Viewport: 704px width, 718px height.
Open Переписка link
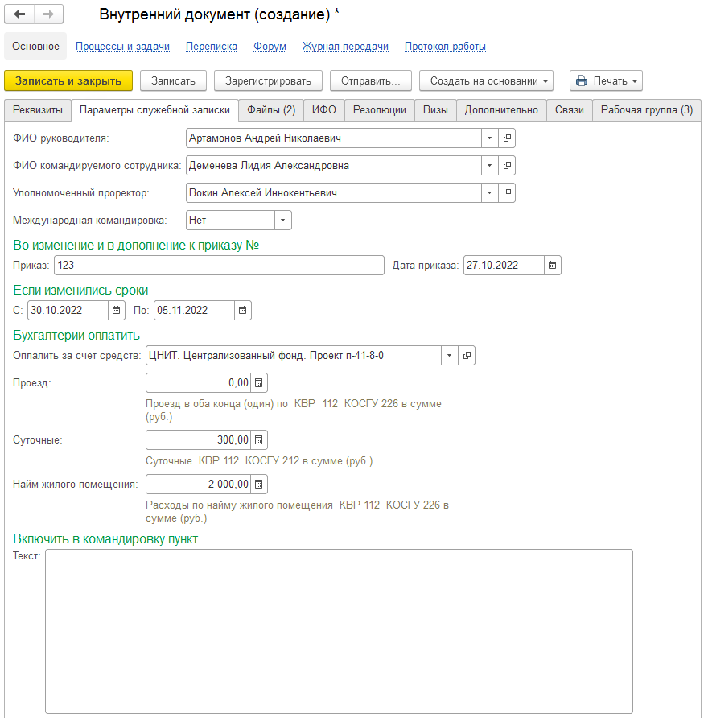point(212,46)
